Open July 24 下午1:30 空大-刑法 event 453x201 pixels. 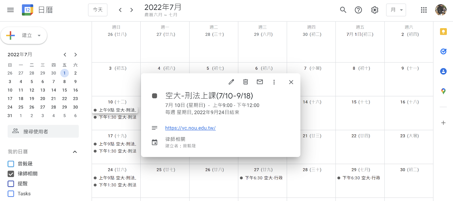tap(116, 185)
